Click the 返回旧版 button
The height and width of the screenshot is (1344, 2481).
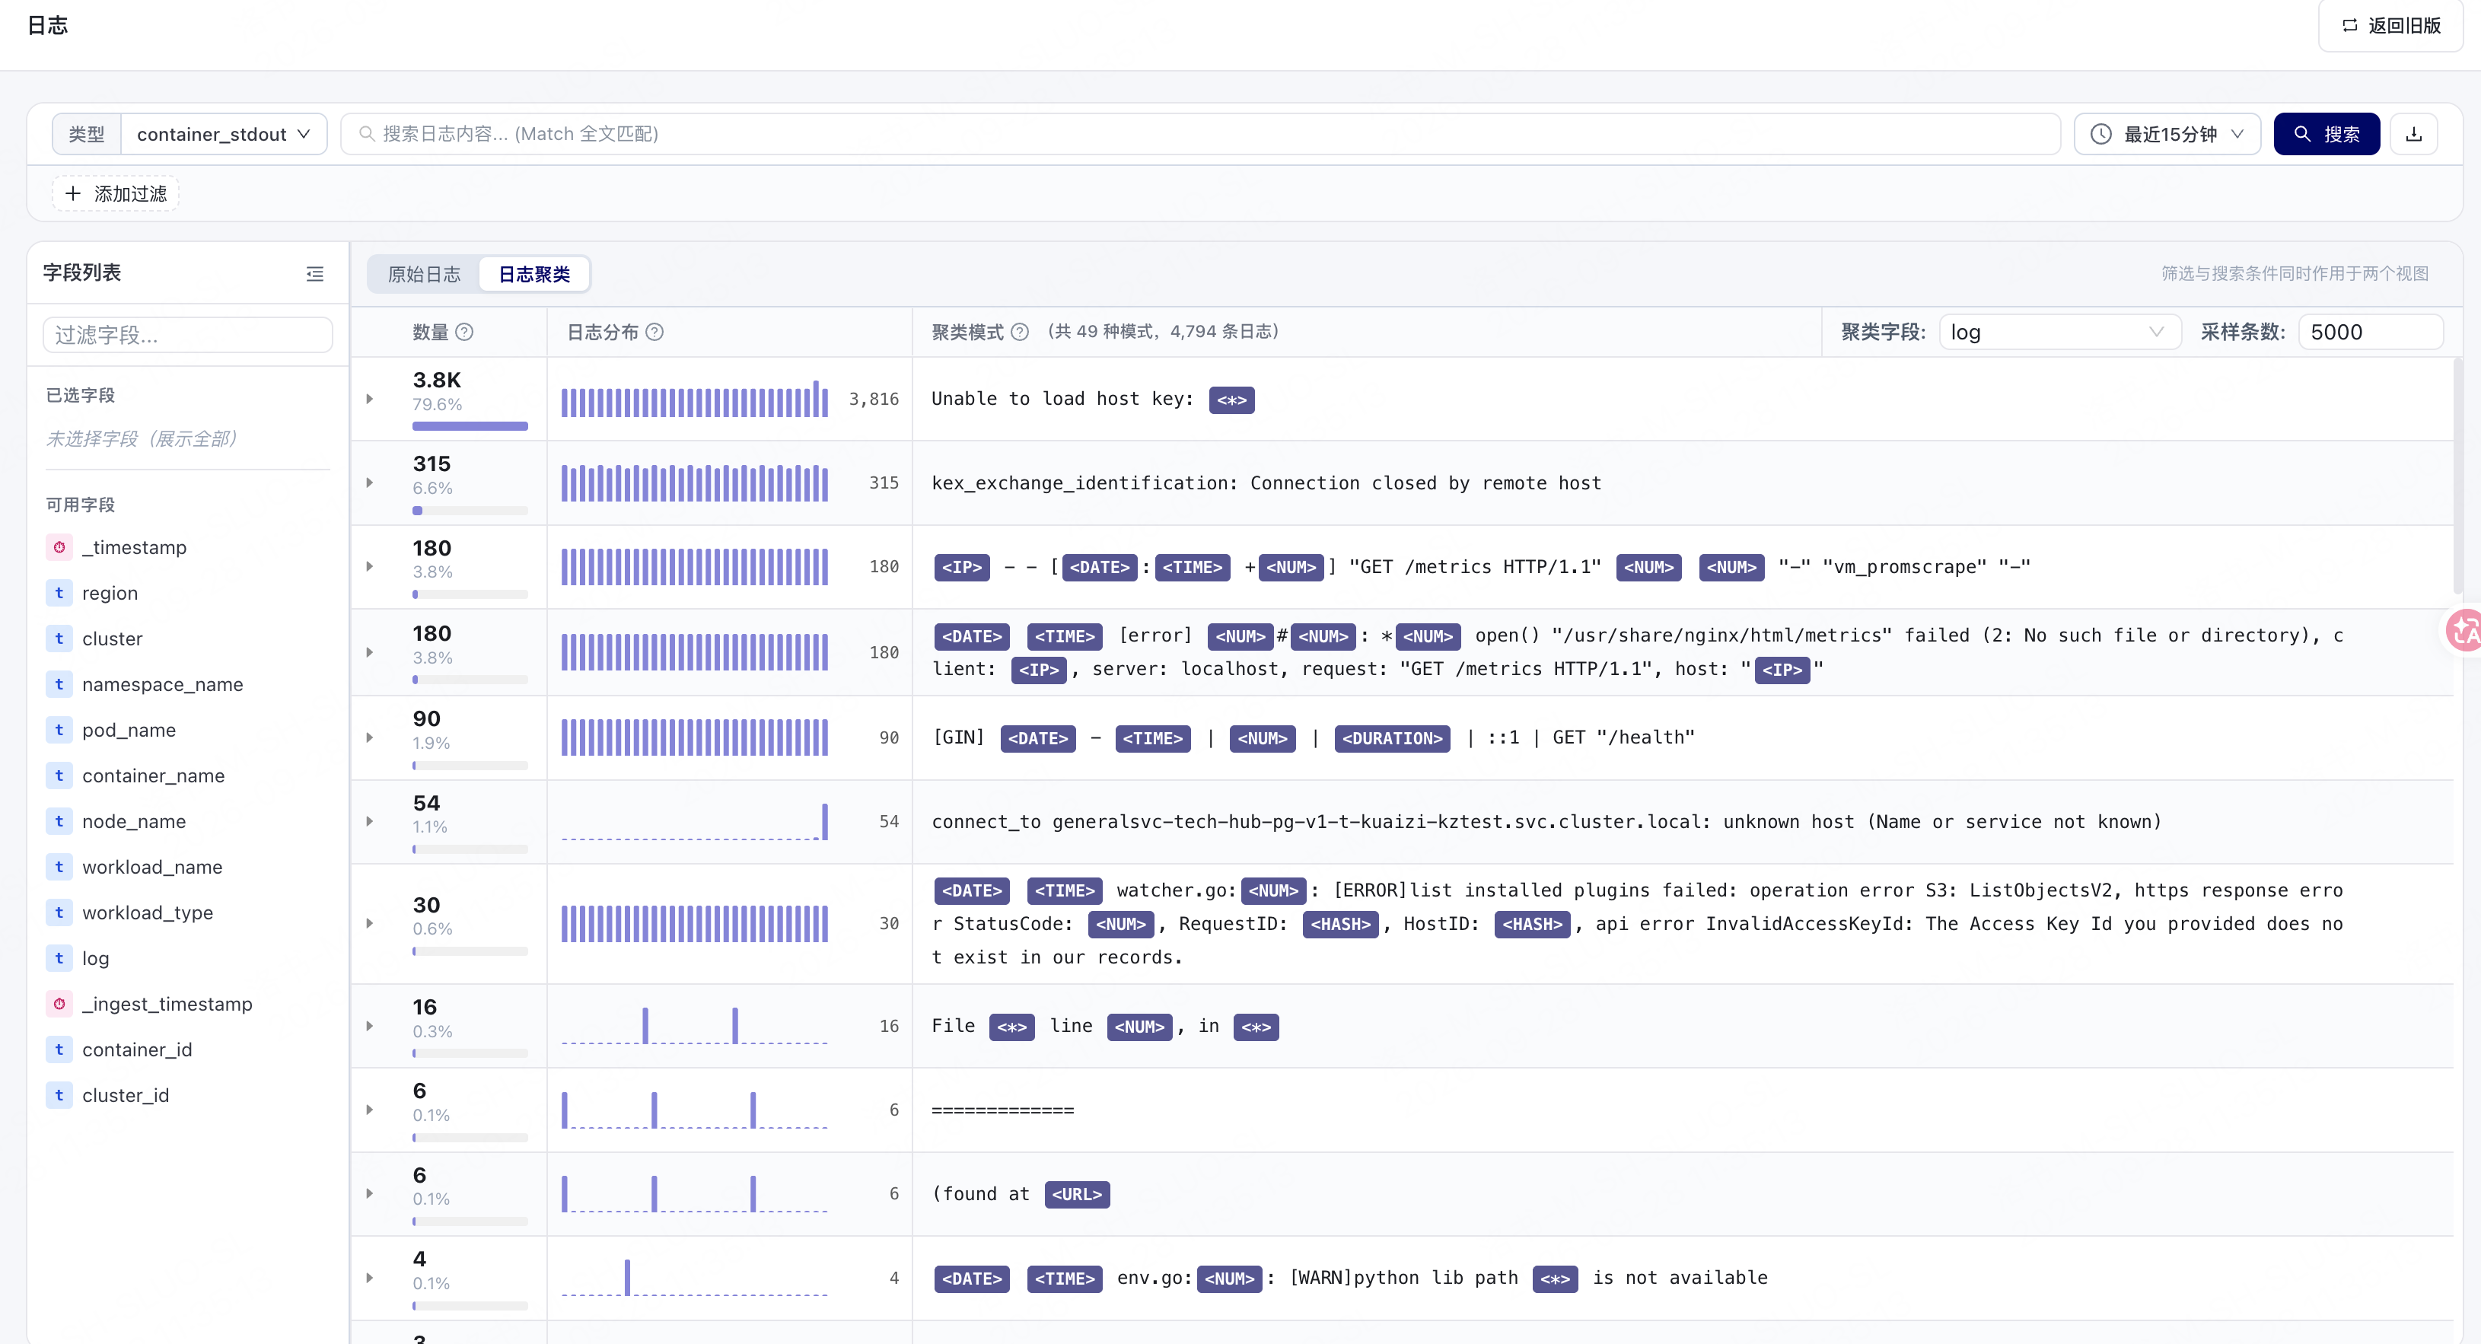pos(2391,26)
